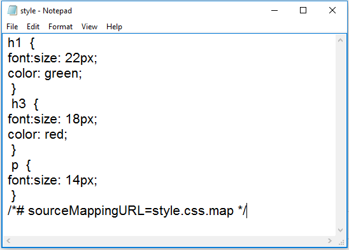Close the style Notepad window
Image resolution: width=349 pixels, height=250 pixels.
(x=332, y=10)
